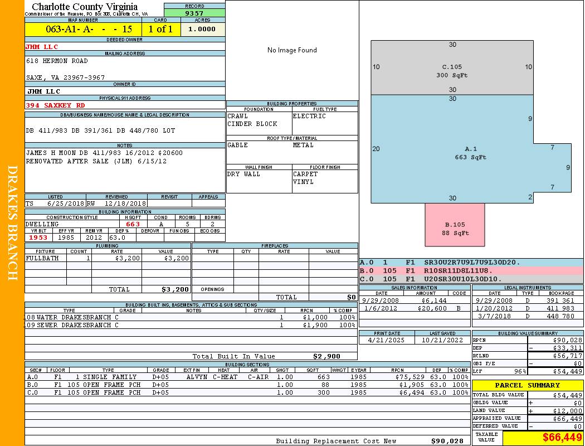Select the 1/6/2012 sale row for $20,600
The image size is (585, 446).
414,308
